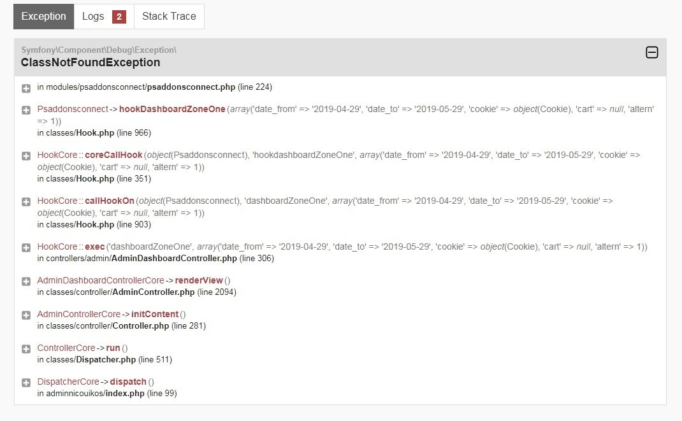Click the red Logs count badge
Viewport: 682px width, 421px height.
[119, 17]
